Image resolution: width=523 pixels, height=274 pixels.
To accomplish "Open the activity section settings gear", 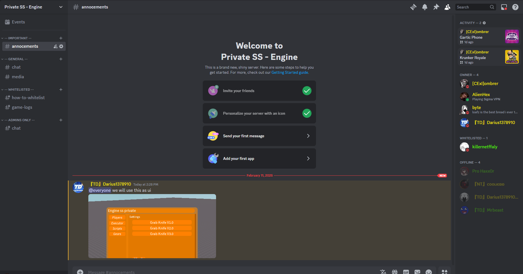I will pos(484,23).
